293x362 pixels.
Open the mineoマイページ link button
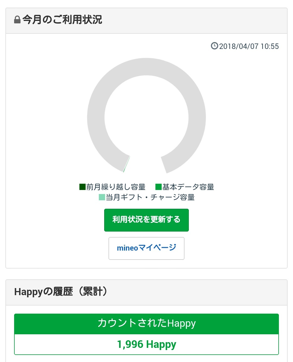pos(146,248)
